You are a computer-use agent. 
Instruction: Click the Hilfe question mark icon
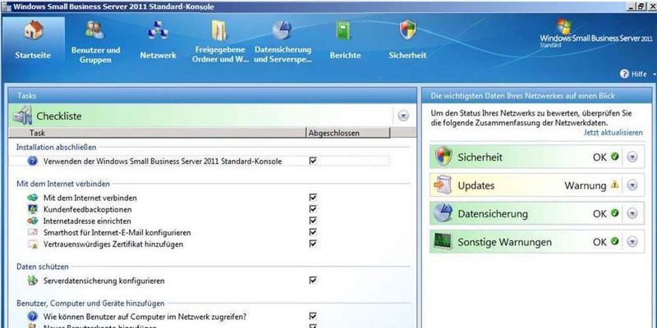624,74
